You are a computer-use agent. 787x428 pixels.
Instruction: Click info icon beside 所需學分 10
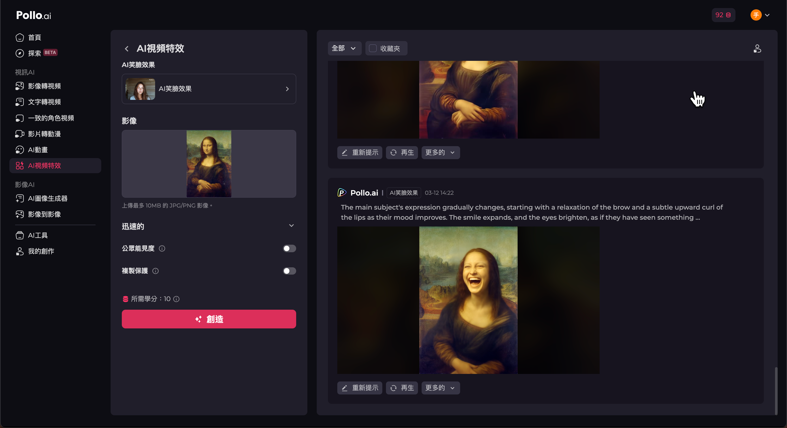[x=176, y=299]
